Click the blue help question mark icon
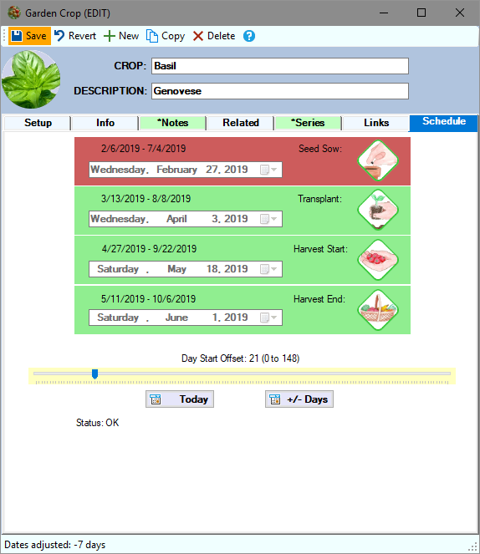Image resolution: width=480 pixels, height=554 pixels. [249, 36]
